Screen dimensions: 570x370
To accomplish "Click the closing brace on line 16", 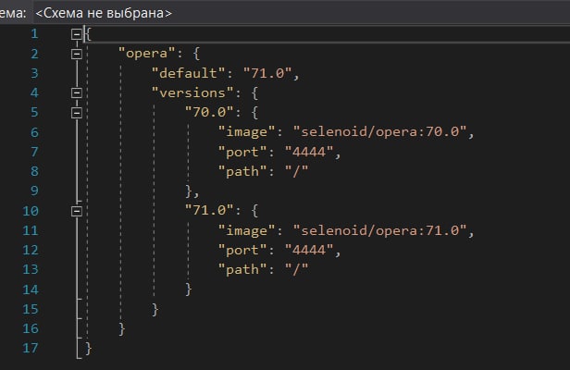I will click(x=122, y=329).
